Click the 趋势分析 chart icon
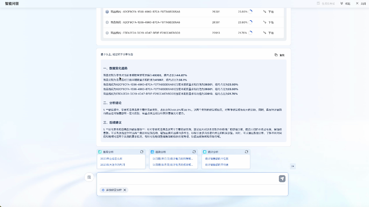This screenshot has width=369, height=207. pos(152,152)
